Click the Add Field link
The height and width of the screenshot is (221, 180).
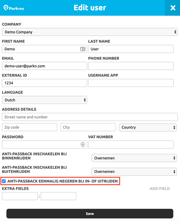(x=160, y=188)
